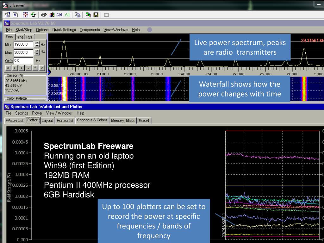Open Watch List View / Windows menu

[59, 113]
